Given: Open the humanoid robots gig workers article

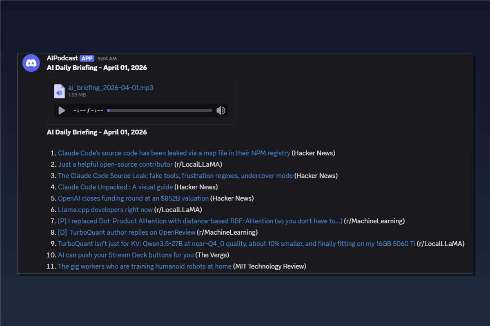Looking at the screenshot, I should point(144,266).
